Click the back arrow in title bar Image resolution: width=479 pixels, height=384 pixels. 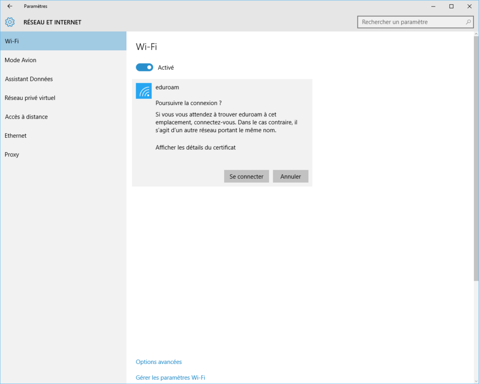click(10, 6)
